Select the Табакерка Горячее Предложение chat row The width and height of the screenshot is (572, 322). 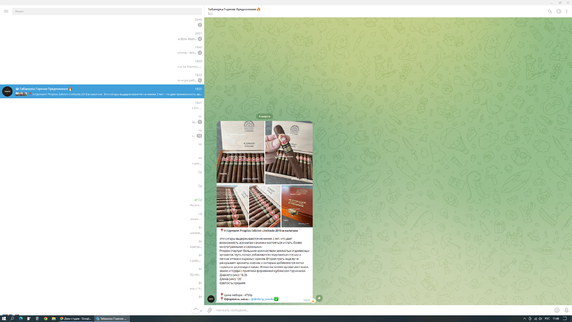point(102,92)
